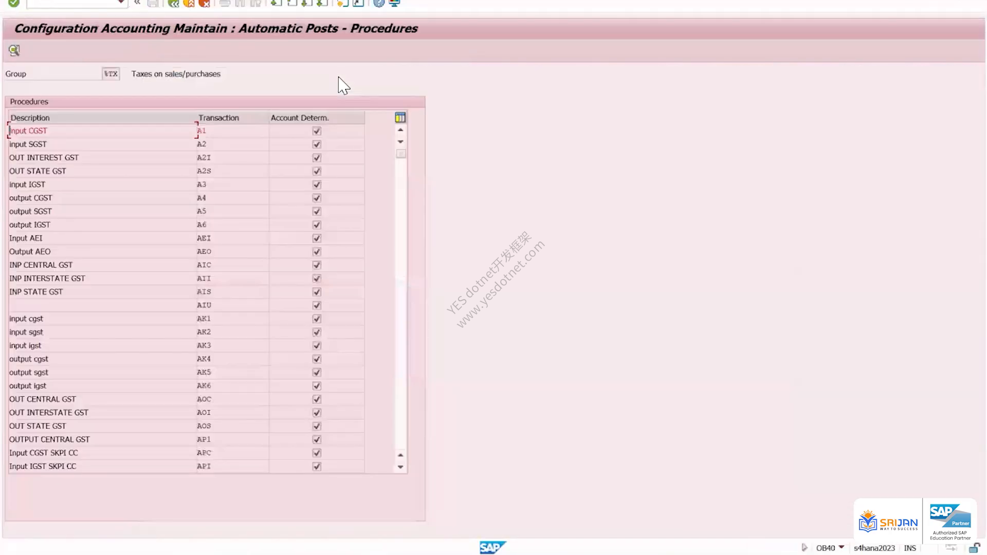Click the red Cancel icon in toolbar

coord(204,3)
